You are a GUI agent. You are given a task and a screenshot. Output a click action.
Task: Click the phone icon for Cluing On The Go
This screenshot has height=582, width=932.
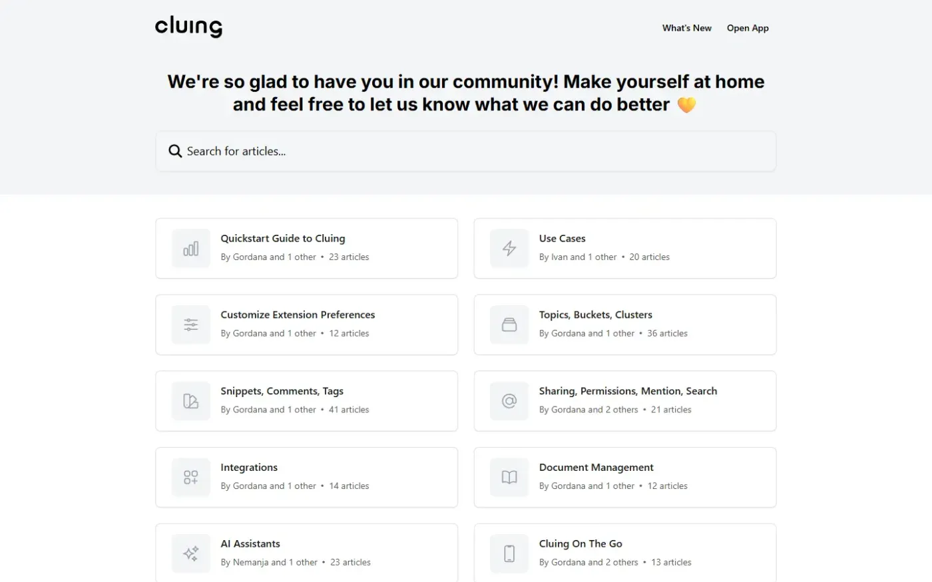click(509, 553)
